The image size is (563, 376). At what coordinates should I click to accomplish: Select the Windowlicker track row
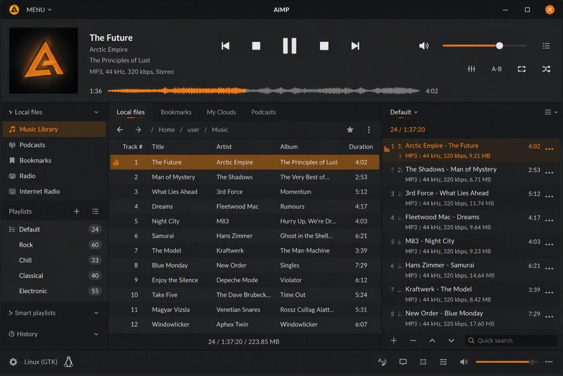(245, 324)
